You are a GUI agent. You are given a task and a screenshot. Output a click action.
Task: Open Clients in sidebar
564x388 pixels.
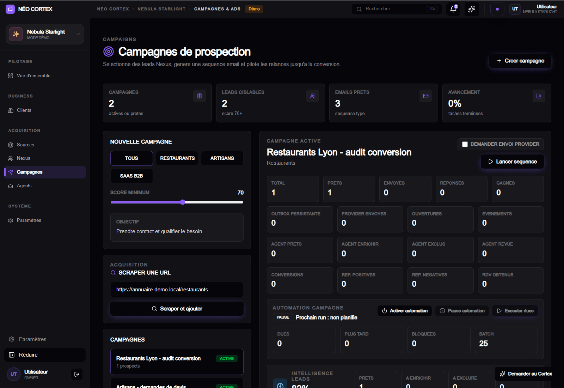tap(45, 110)
